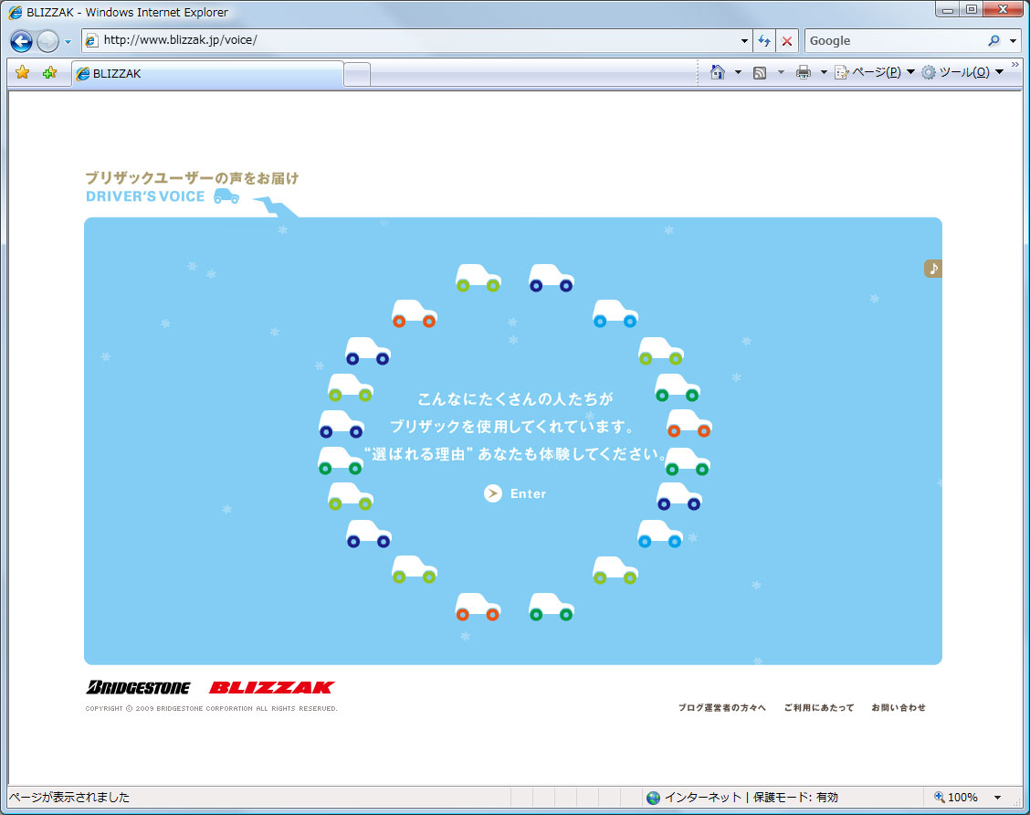Click the zoom magnifier icon in status bar

[x=940, y=797]
